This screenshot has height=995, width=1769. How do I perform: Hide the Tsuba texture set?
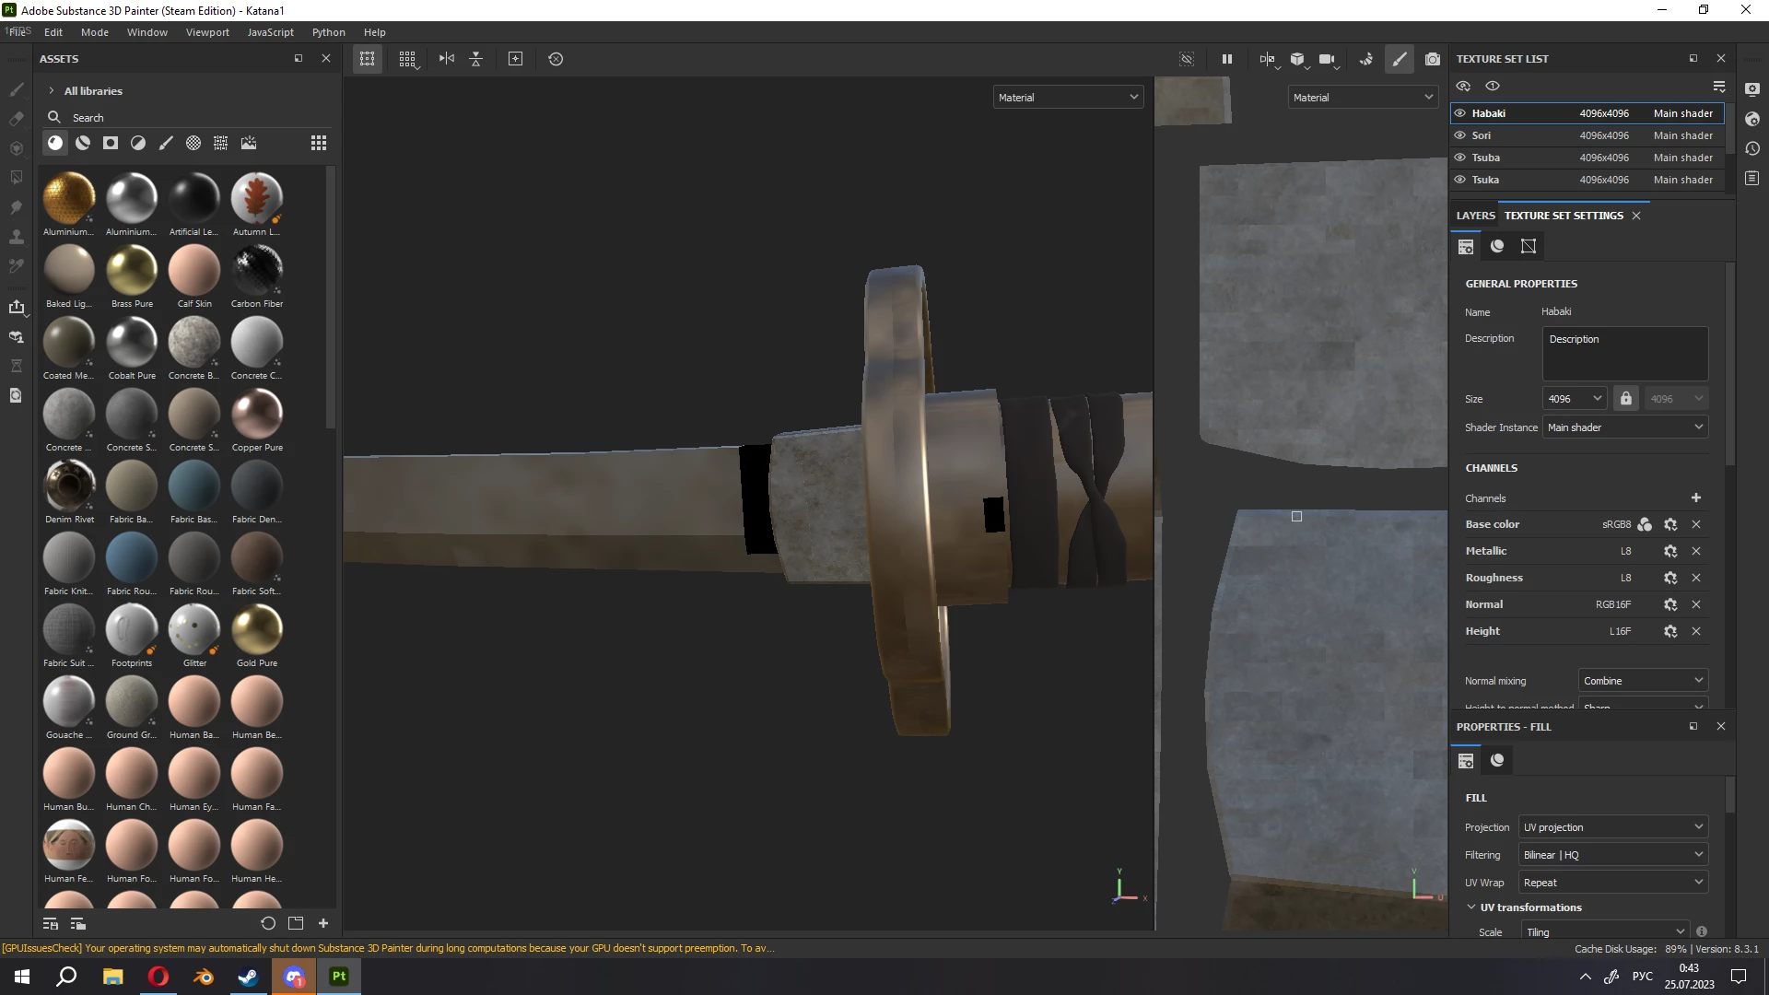1459,158
